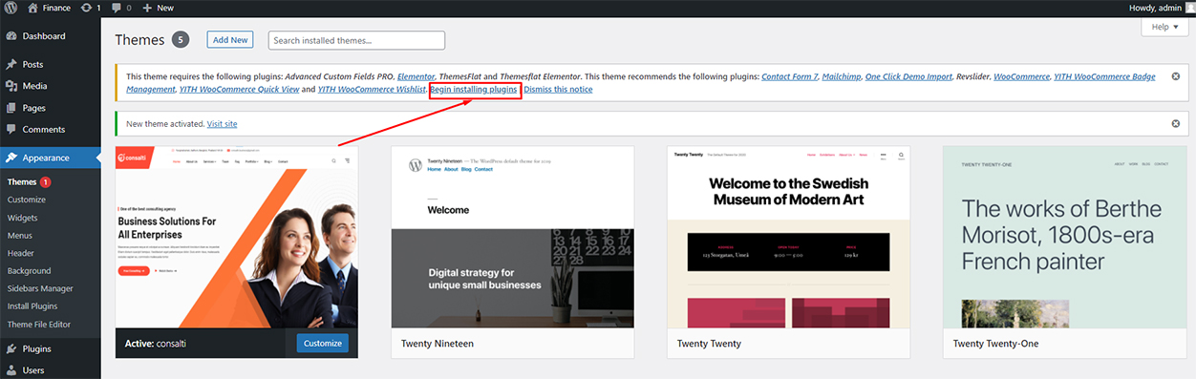Open comments bubble in admin bar
Screen dimensions: 1196x379
(x=121, y=8)
